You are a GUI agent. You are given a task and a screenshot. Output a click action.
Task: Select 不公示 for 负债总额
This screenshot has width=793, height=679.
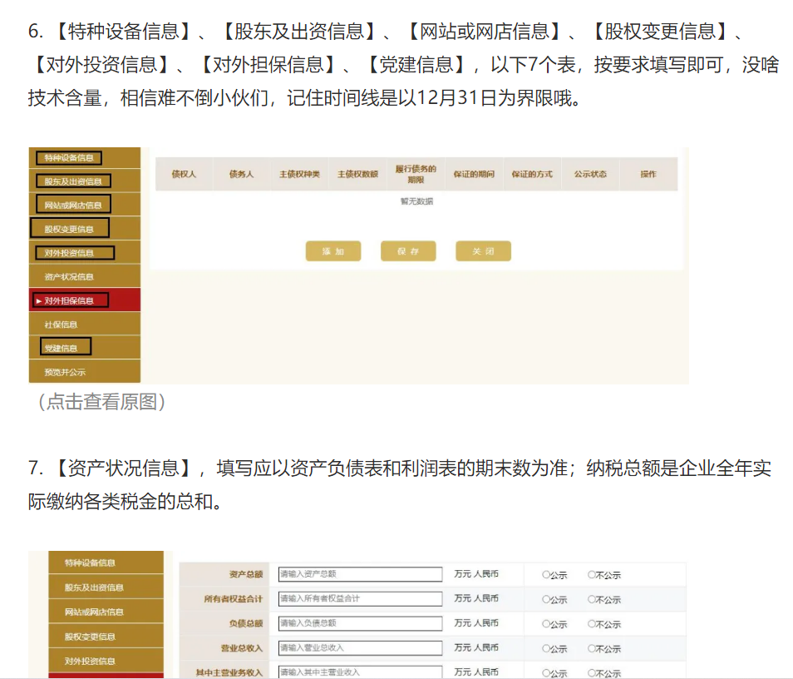coord(591,624)
